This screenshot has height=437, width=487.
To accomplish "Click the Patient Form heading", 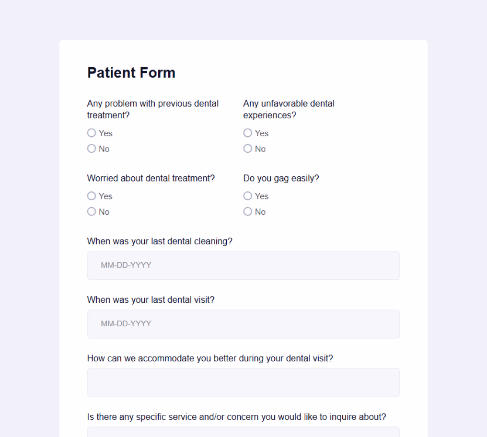I will (x=131, y=73).
